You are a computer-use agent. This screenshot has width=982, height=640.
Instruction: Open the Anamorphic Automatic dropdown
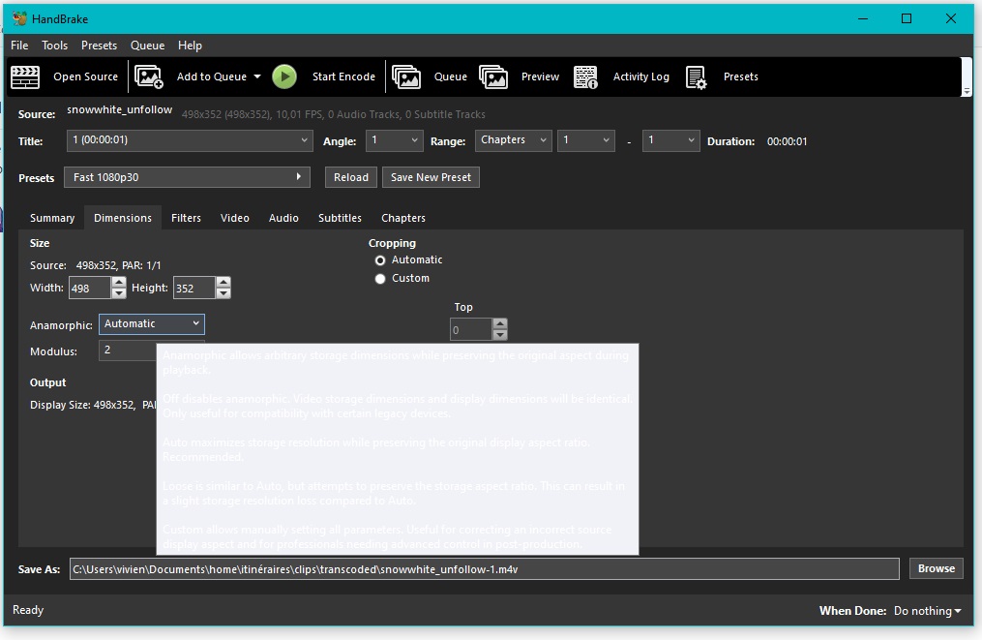pyautogui.click(x=152, y=324)
